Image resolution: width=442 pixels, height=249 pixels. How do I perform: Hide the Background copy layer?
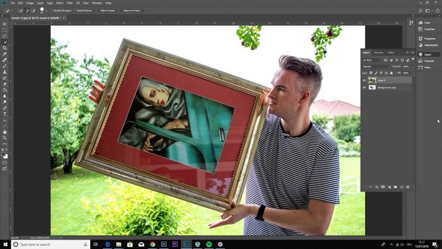(364, 88)
